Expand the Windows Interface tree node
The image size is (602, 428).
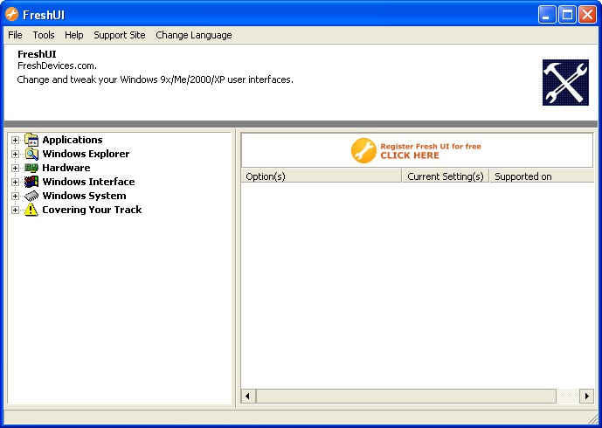tap(15, 182)
